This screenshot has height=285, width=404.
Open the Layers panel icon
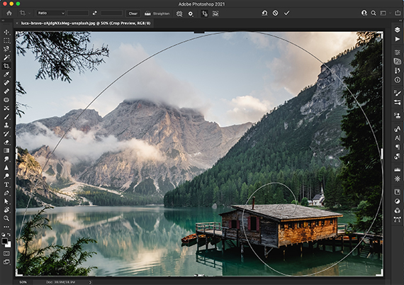[398, 30]
